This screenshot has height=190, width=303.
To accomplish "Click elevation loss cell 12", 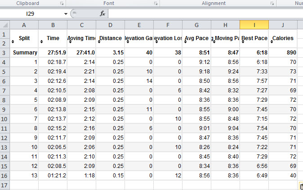I will 168,176.
